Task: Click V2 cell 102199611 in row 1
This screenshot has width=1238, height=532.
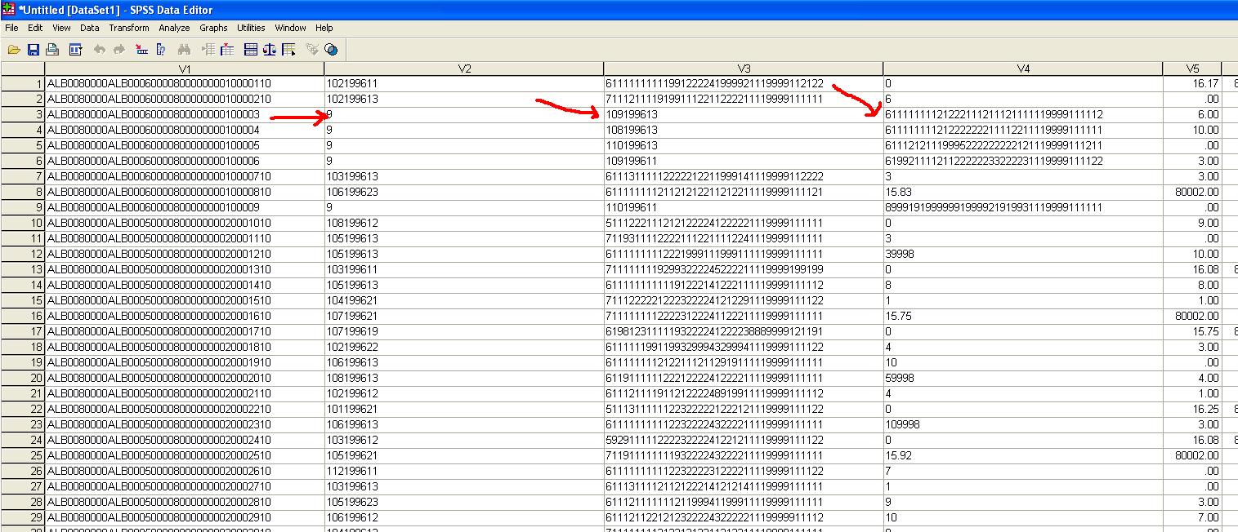Action: point(464,84)
